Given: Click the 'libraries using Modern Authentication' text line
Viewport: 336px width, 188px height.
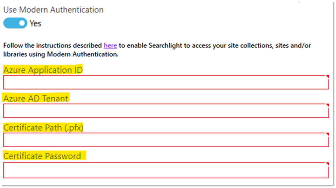Looking at the screenshot, I should 61,55.
